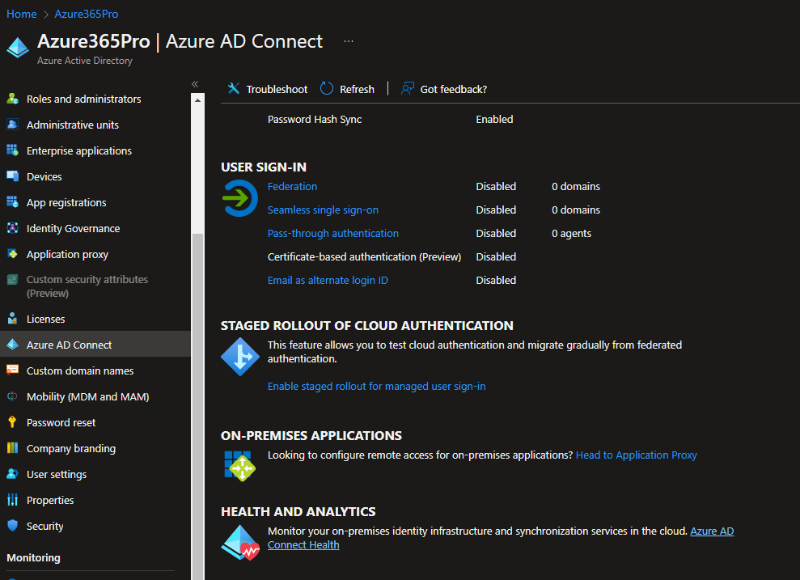Click 'Certificate-based authentication (Preview)' text

364,256
